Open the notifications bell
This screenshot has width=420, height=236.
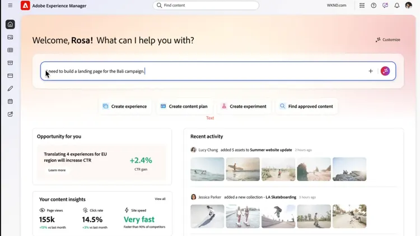(396, 6)
